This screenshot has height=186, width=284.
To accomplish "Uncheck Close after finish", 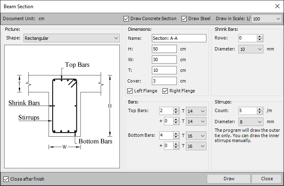I will [x=6, y=179].
